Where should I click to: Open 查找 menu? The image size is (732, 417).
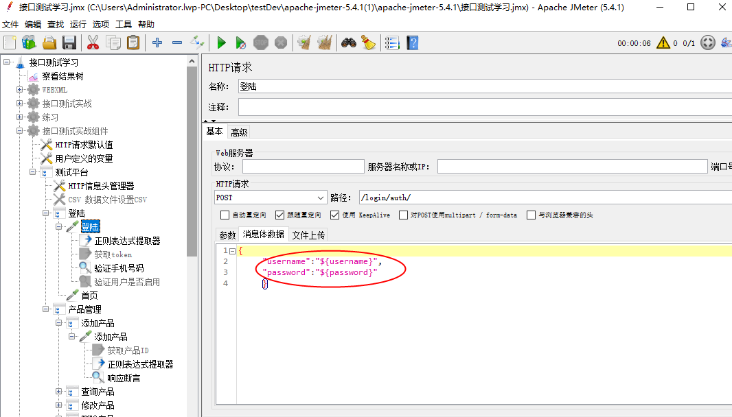(x=56, y=24)
